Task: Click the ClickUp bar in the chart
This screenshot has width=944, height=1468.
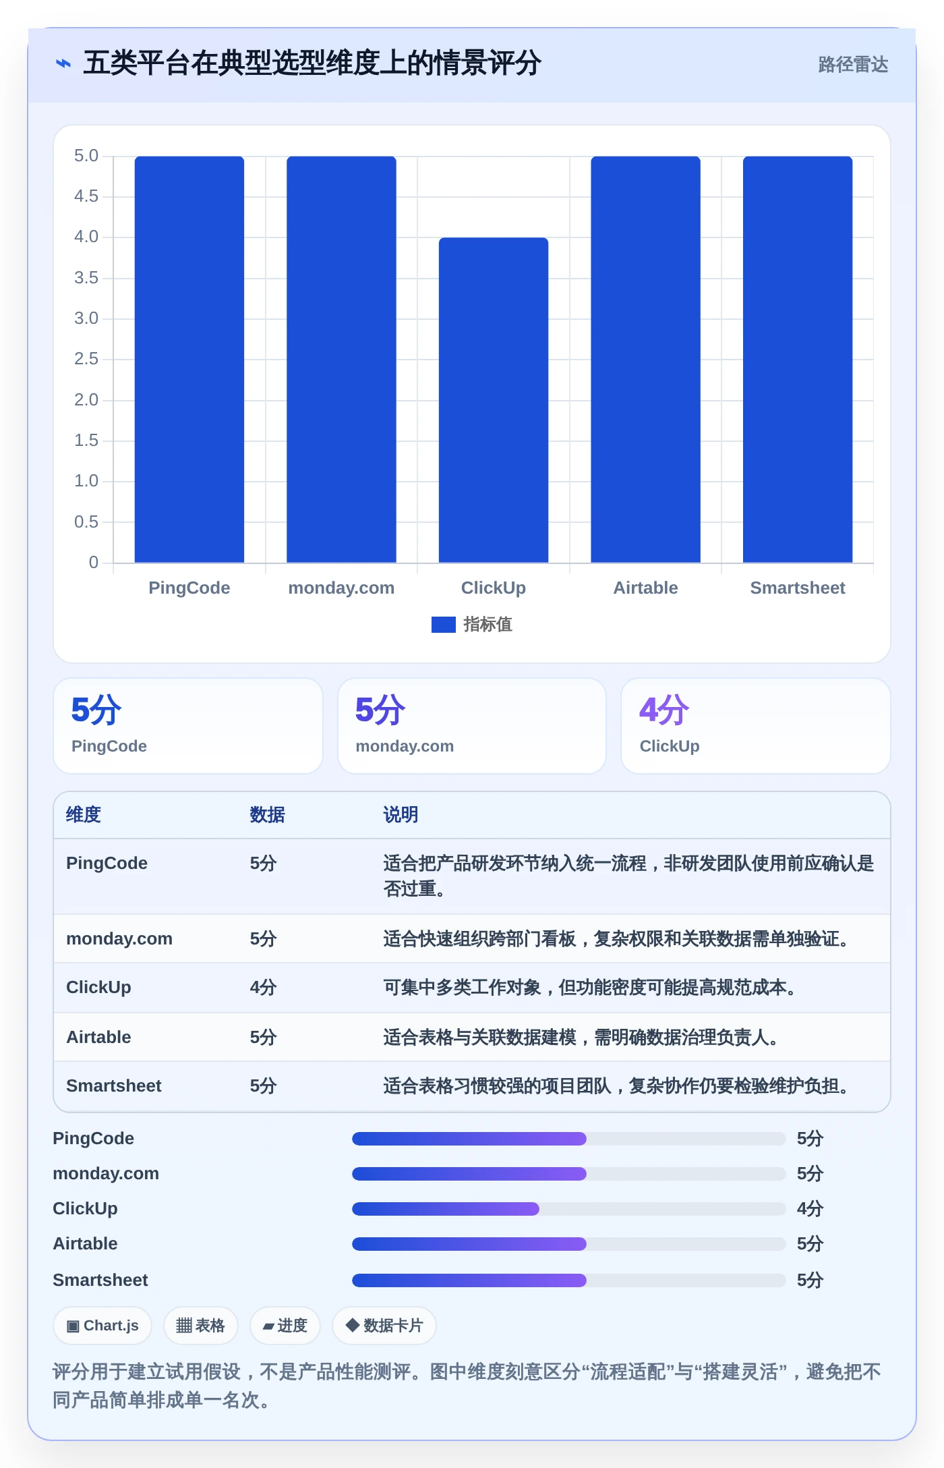Action: click(494, 400)
